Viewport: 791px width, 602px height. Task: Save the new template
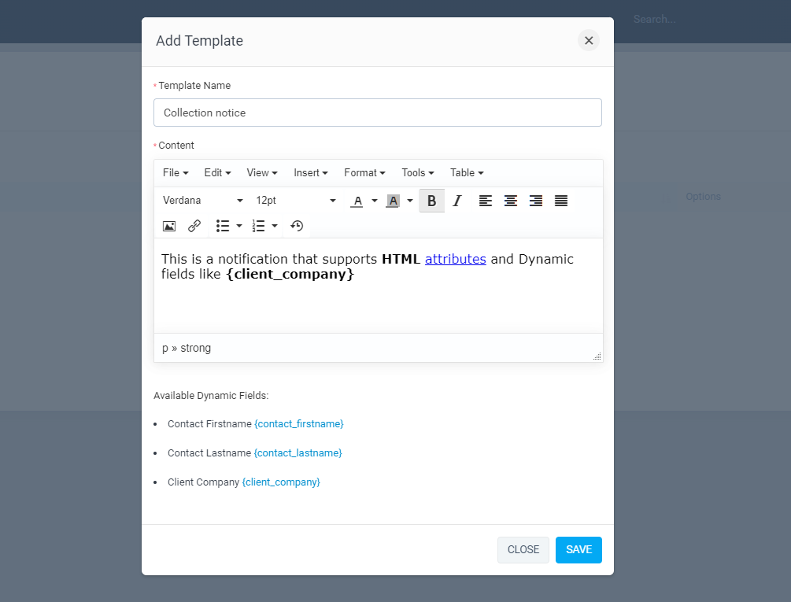(x=578, y=550)
